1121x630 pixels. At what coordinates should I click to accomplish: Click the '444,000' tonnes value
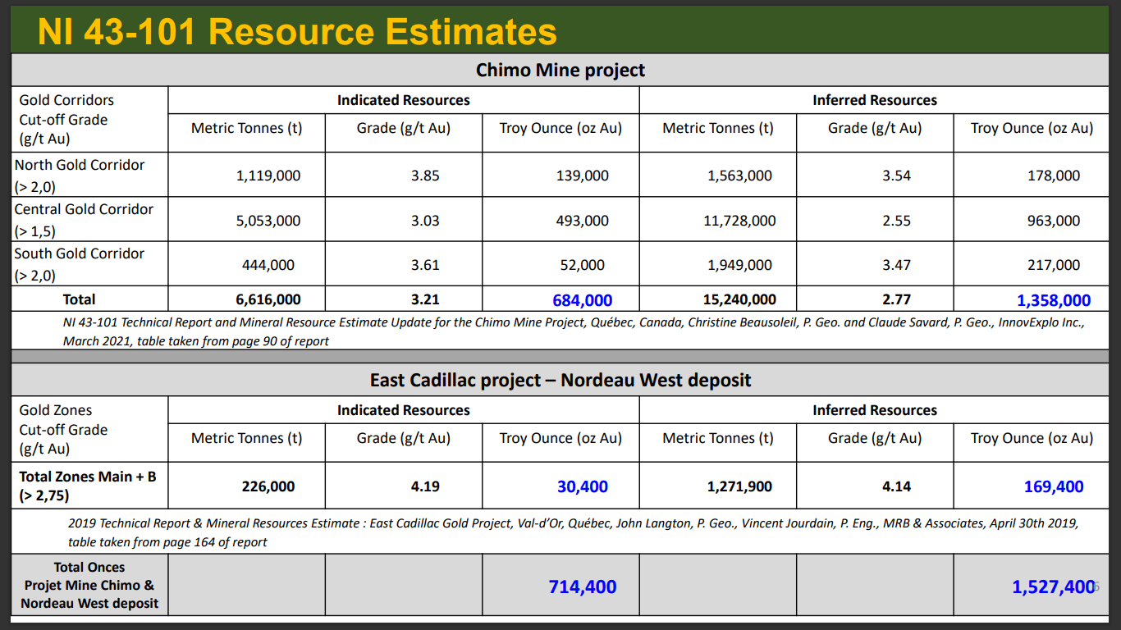click(268, 265)
